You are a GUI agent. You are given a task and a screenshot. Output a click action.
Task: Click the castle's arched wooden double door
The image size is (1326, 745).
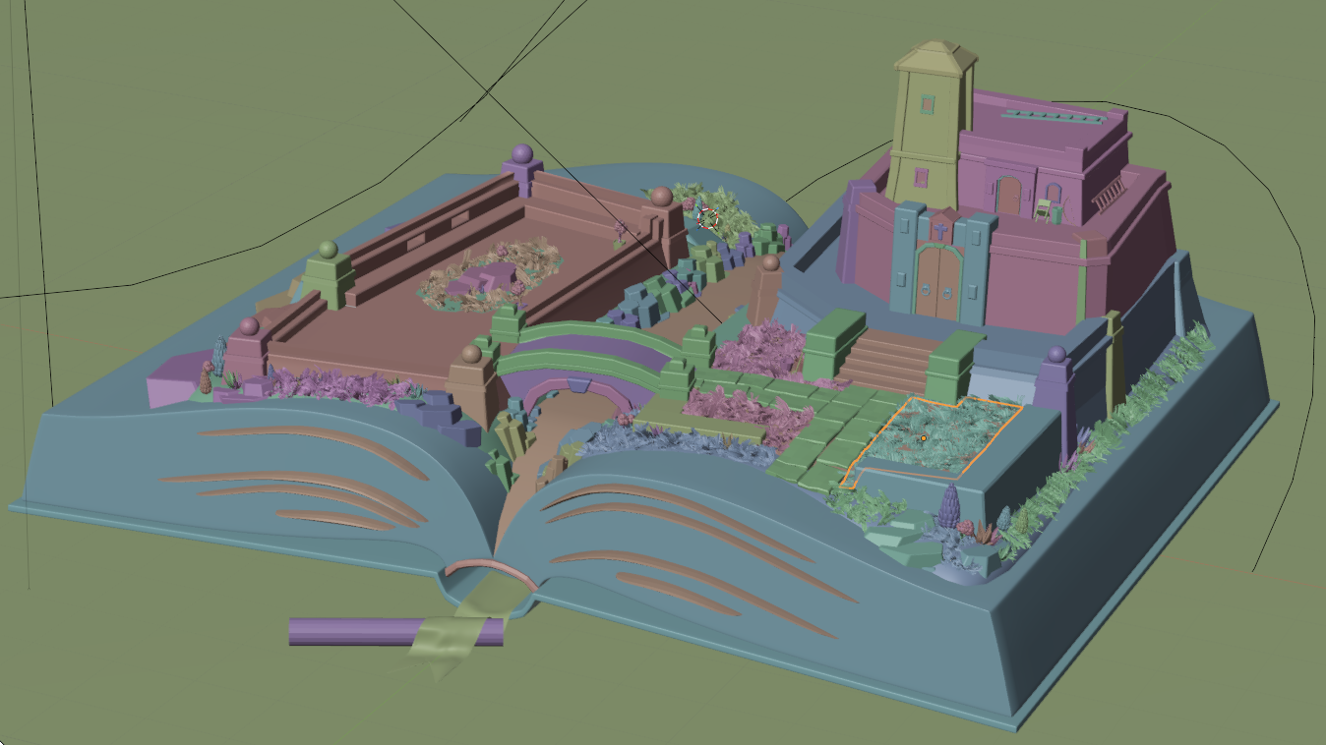(938, 282)
